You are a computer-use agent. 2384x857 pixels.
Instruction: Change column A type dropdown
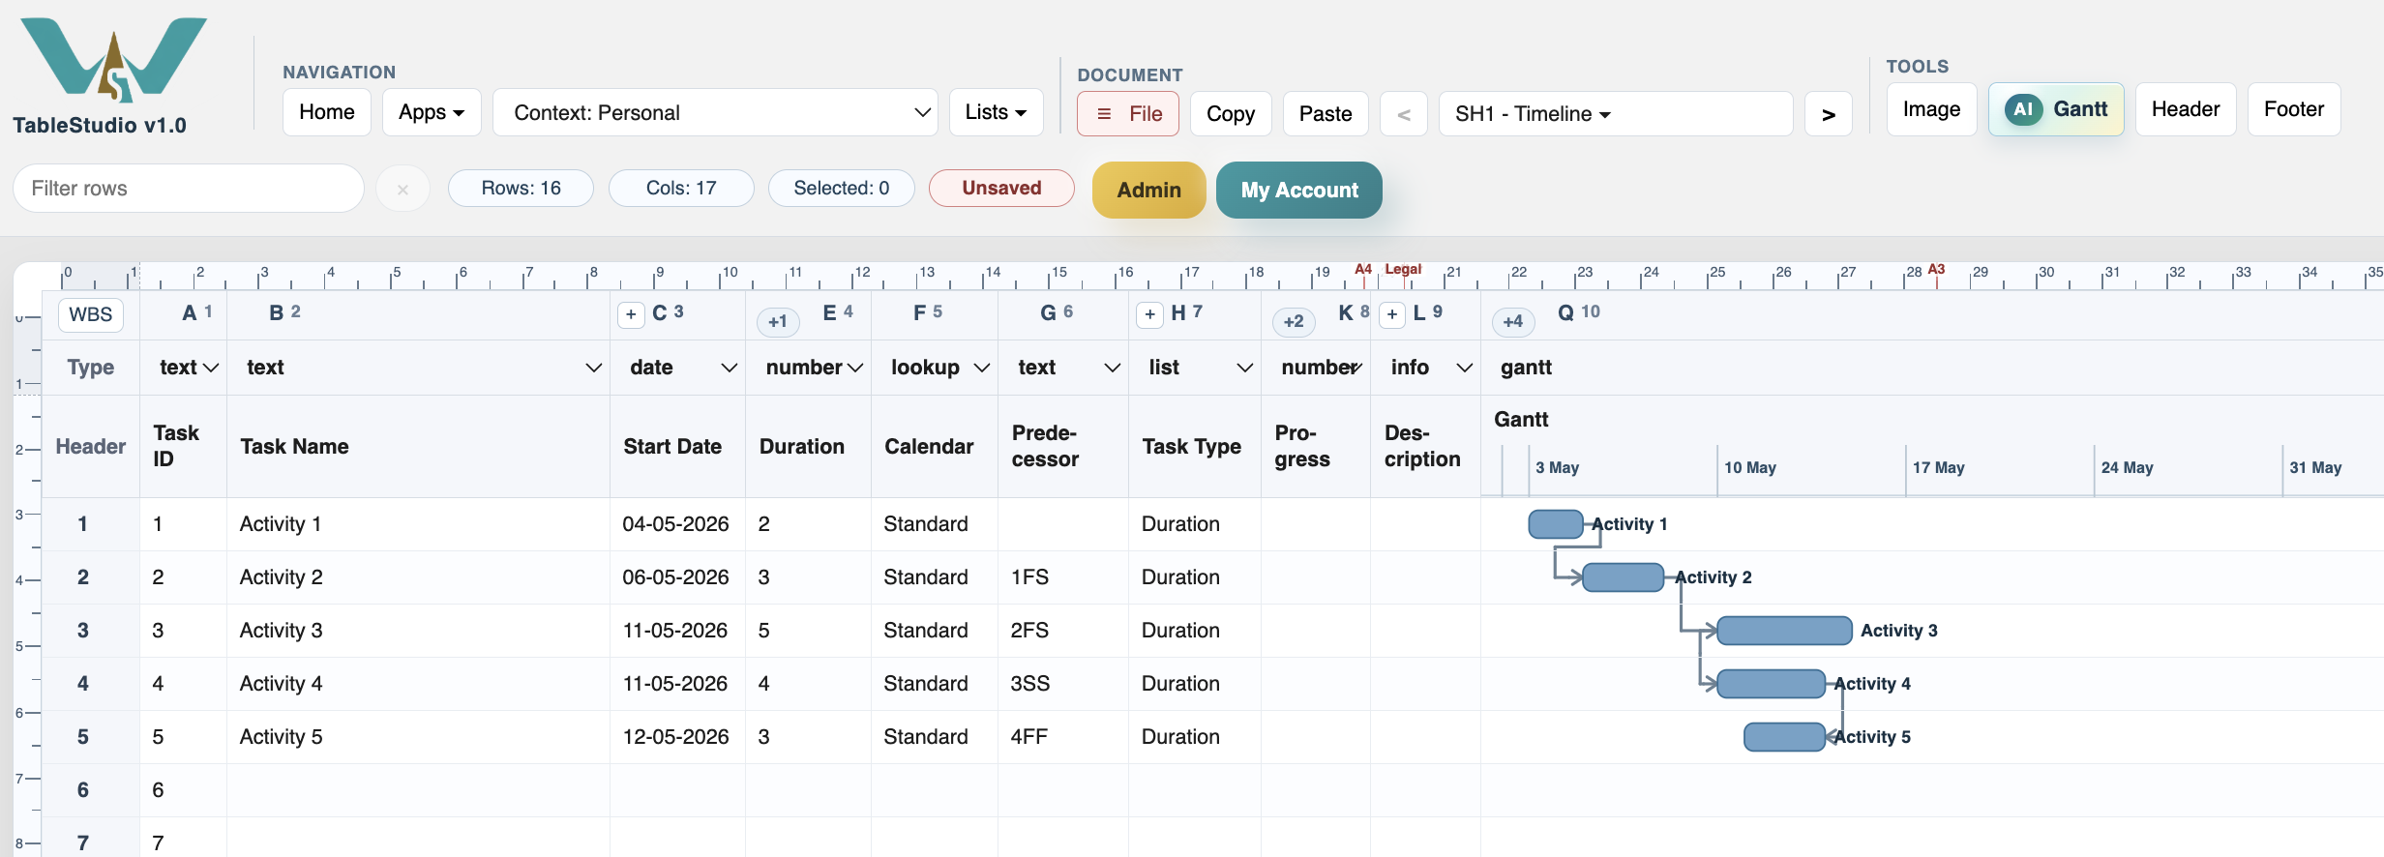pos(189,368)
